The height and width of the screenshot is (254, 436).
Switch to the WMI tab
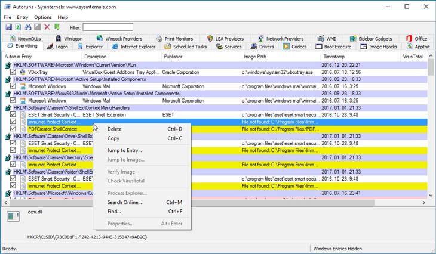pos(327,39)
